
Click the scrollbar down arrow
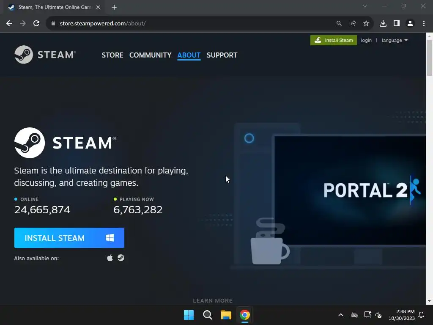[x=429, y=301]
